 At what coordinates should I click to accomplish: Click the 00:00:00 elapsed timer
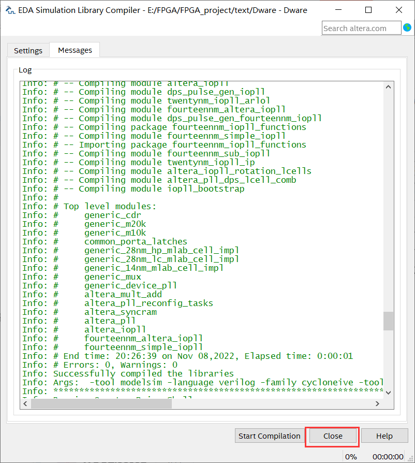click(x=388, y=456)
